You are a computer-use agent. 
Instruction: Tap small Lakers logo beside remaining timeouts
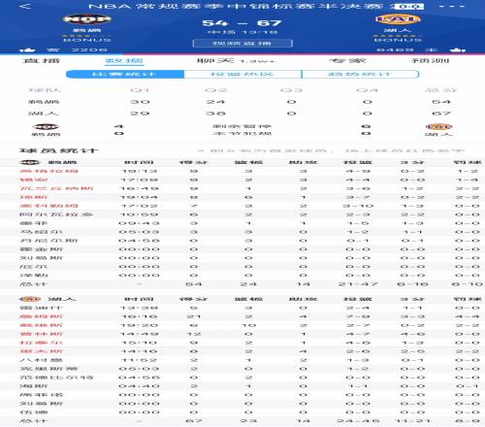click(x=438, y=126)
